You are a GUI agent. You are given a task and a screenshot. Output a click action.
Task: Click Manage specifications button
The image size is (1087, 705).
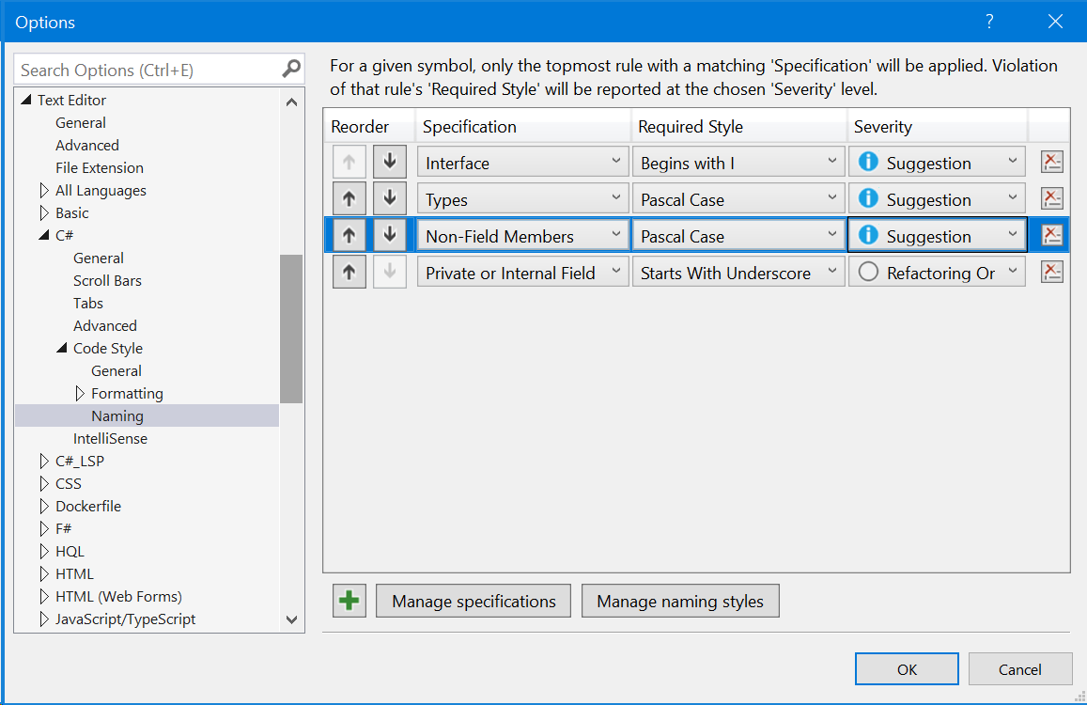474,601
